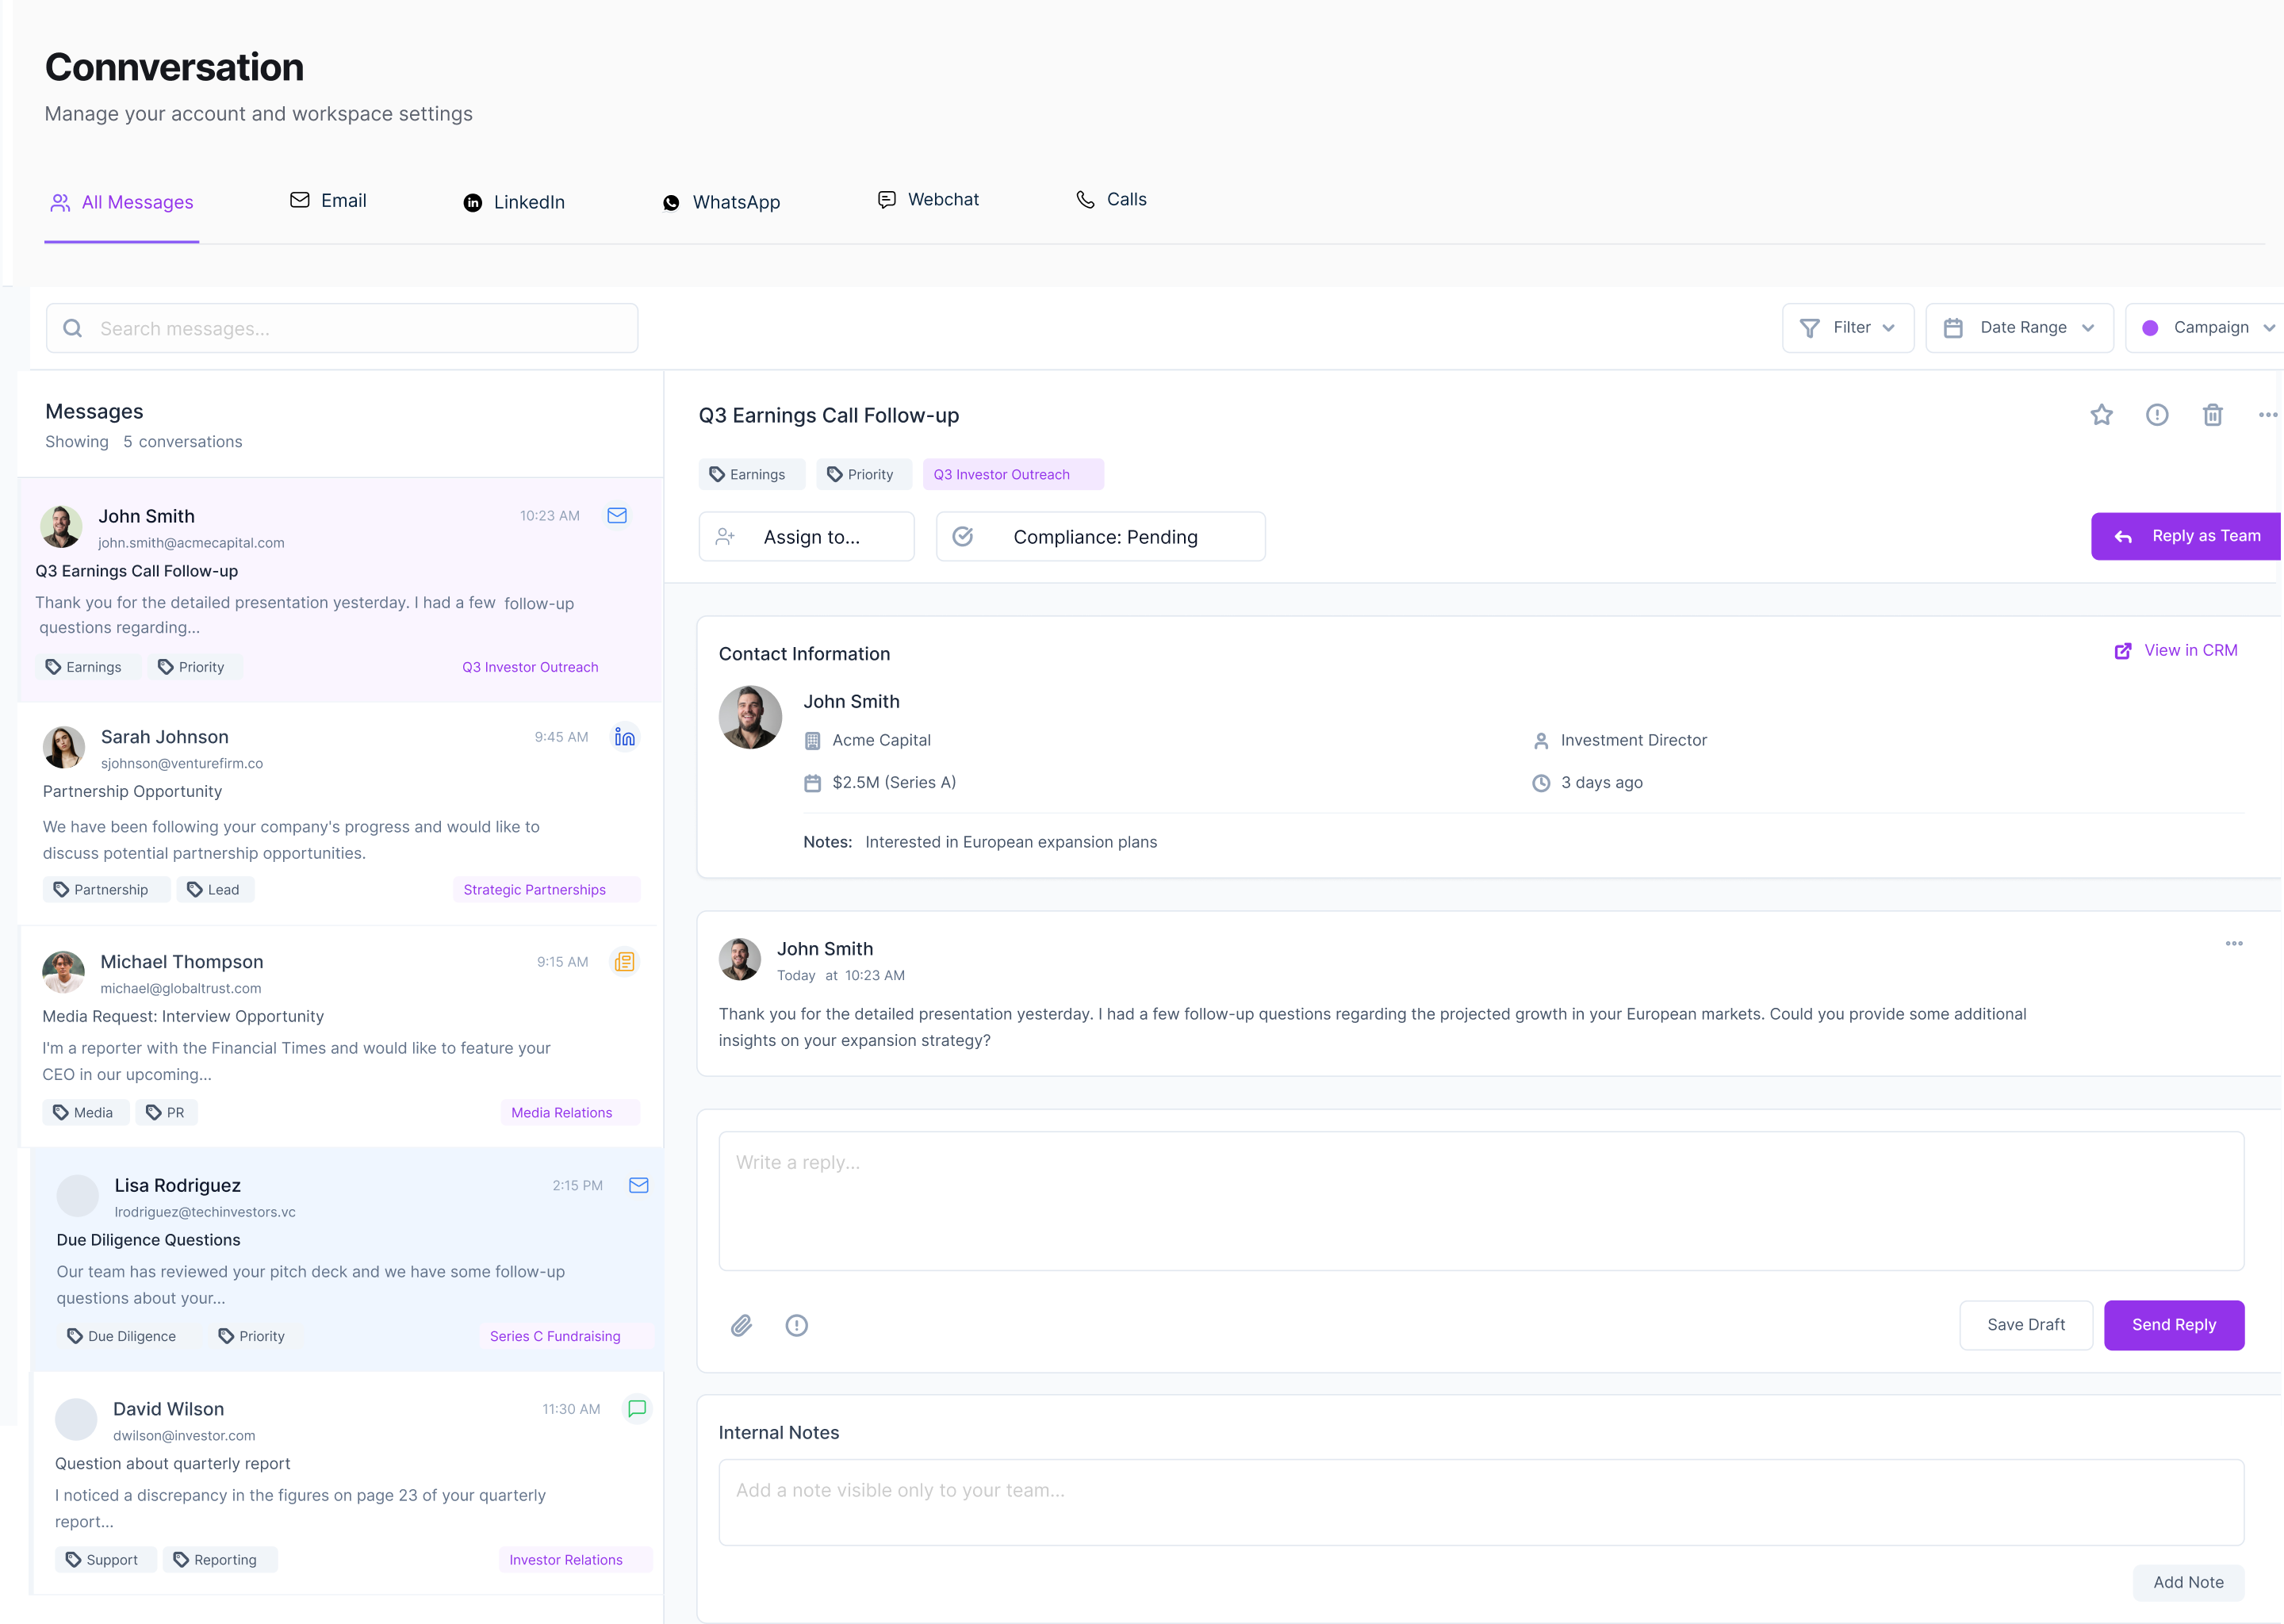
Task: Open the Filter dropdown
Action: click(x=1847, y=327)
